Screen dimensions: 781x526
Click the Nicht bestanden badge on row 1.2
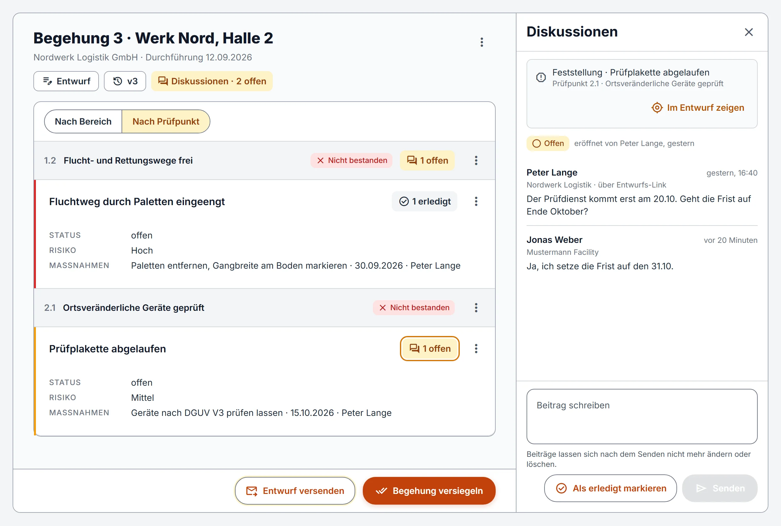click(x=351, y=160)
